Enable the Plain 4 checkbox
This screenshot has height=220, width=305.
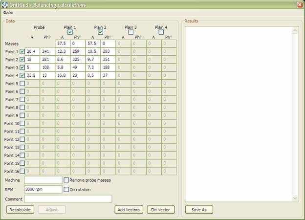click(x=161, y=32)
